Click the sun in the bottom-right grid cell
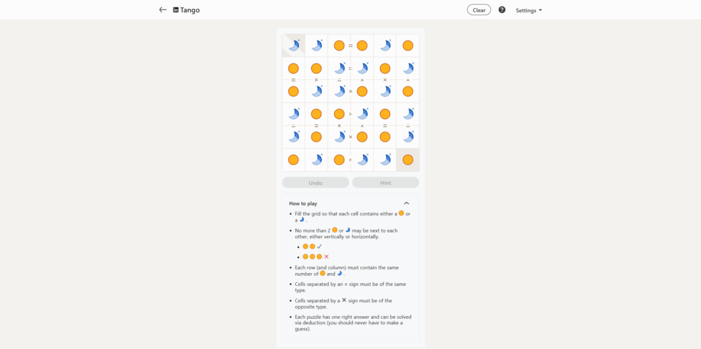Screen dimensions: 701x349 pos(408,160)
